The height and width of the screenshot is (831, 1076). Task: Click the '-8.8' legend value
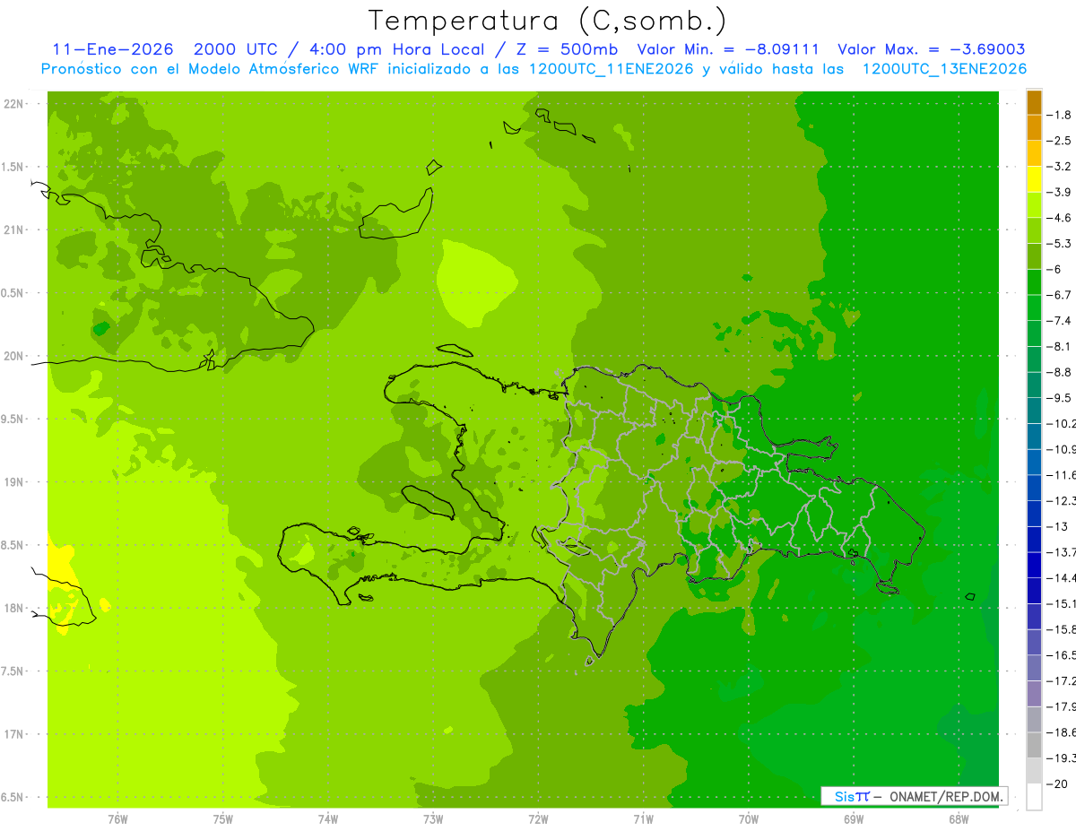tap(1061, 372)
